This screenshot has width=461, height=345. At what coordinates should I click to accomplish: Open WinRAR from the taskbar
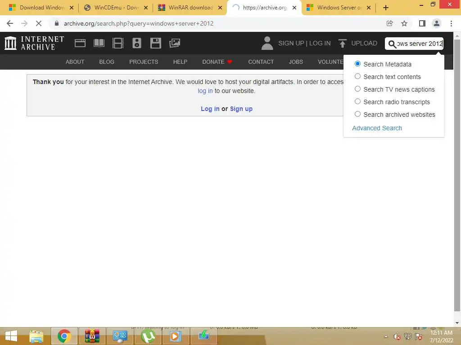(x=92, y=336)
